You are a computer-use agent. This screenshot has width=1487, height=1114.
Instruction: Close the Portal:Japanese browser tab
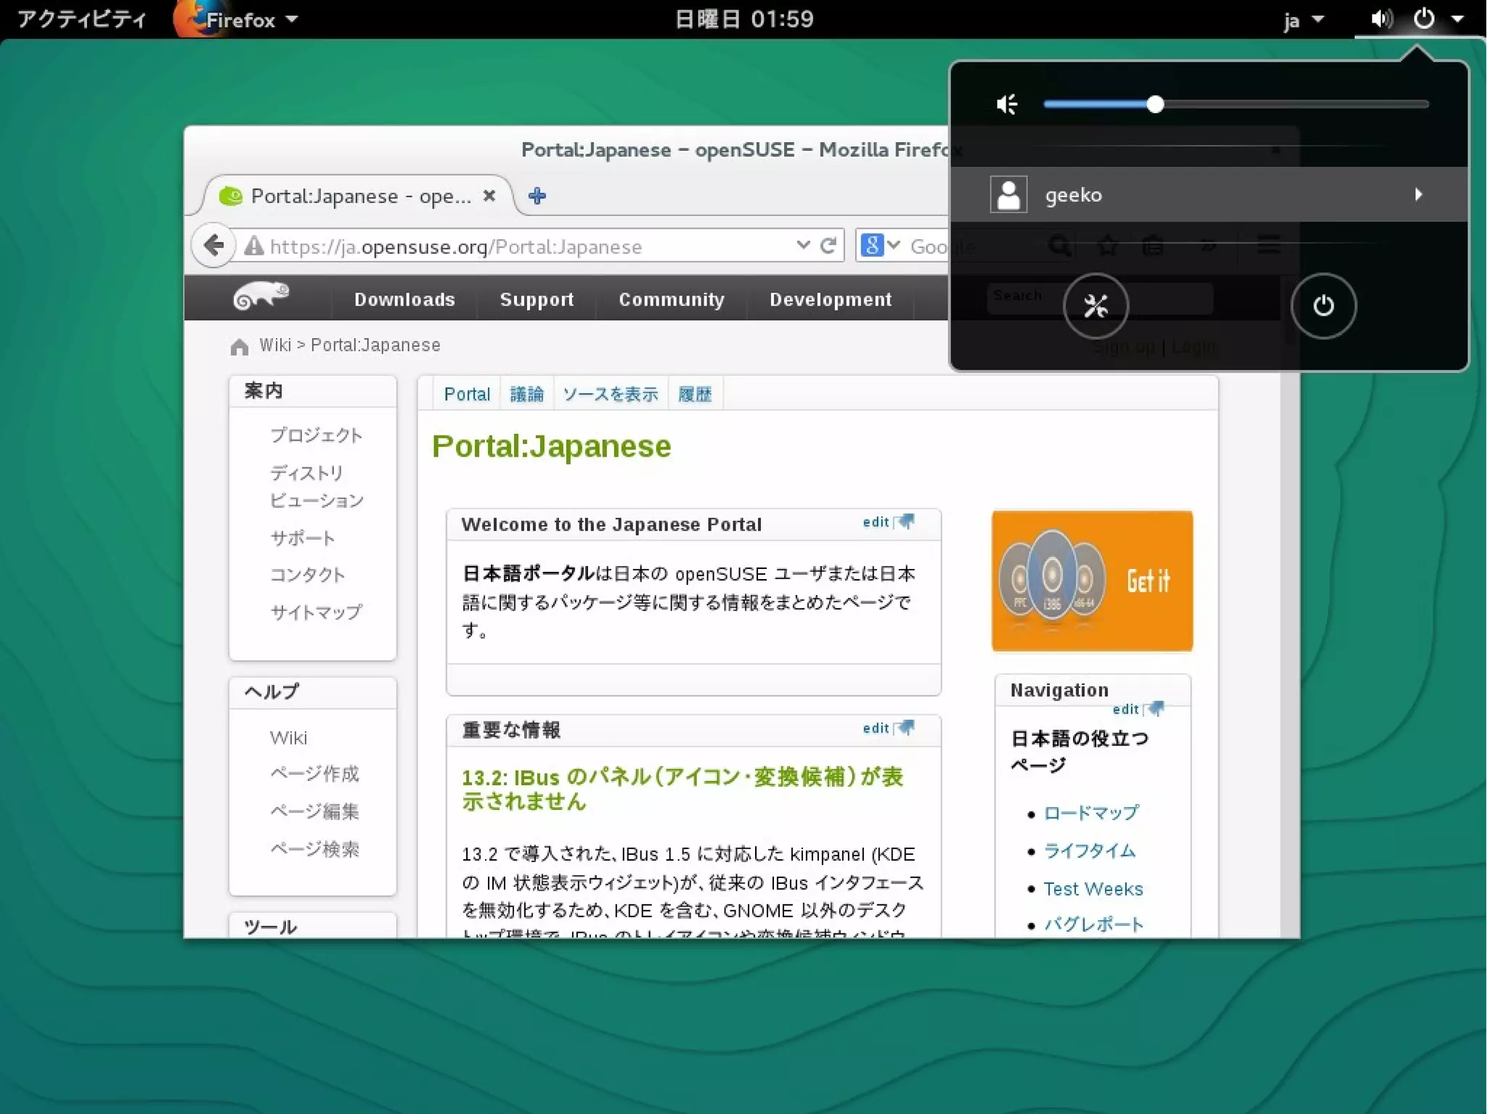click(x=489, y=196)
